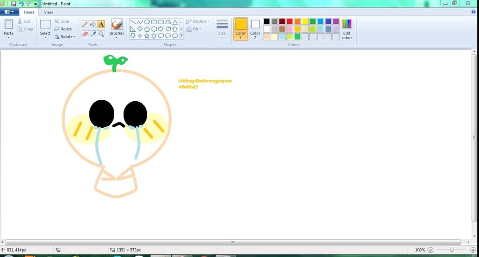Choose the Curve shape
The width and height of the screenshot is (479, 257).
pos(140,22)
